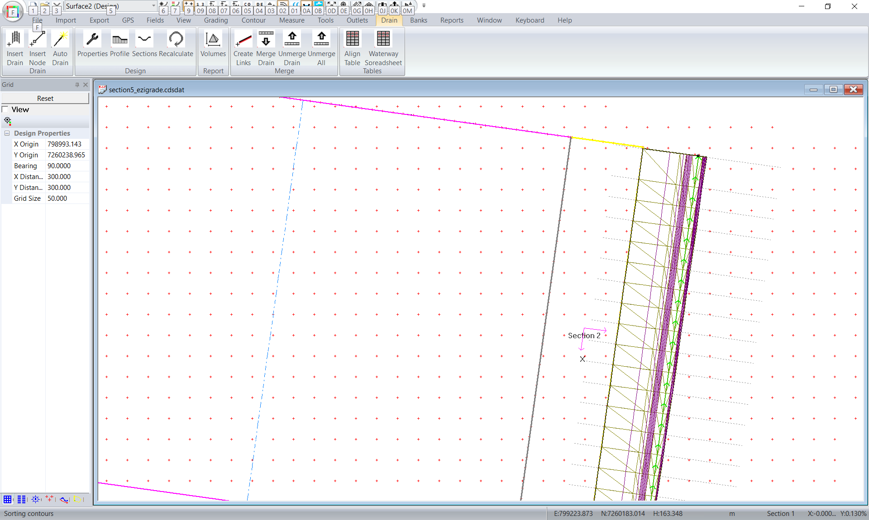Select blue grid icon in bottom panel

[8, 499]
